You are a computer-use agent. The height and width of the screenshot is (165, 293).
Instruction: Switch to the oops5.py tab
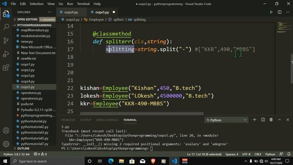coord(102,12)
